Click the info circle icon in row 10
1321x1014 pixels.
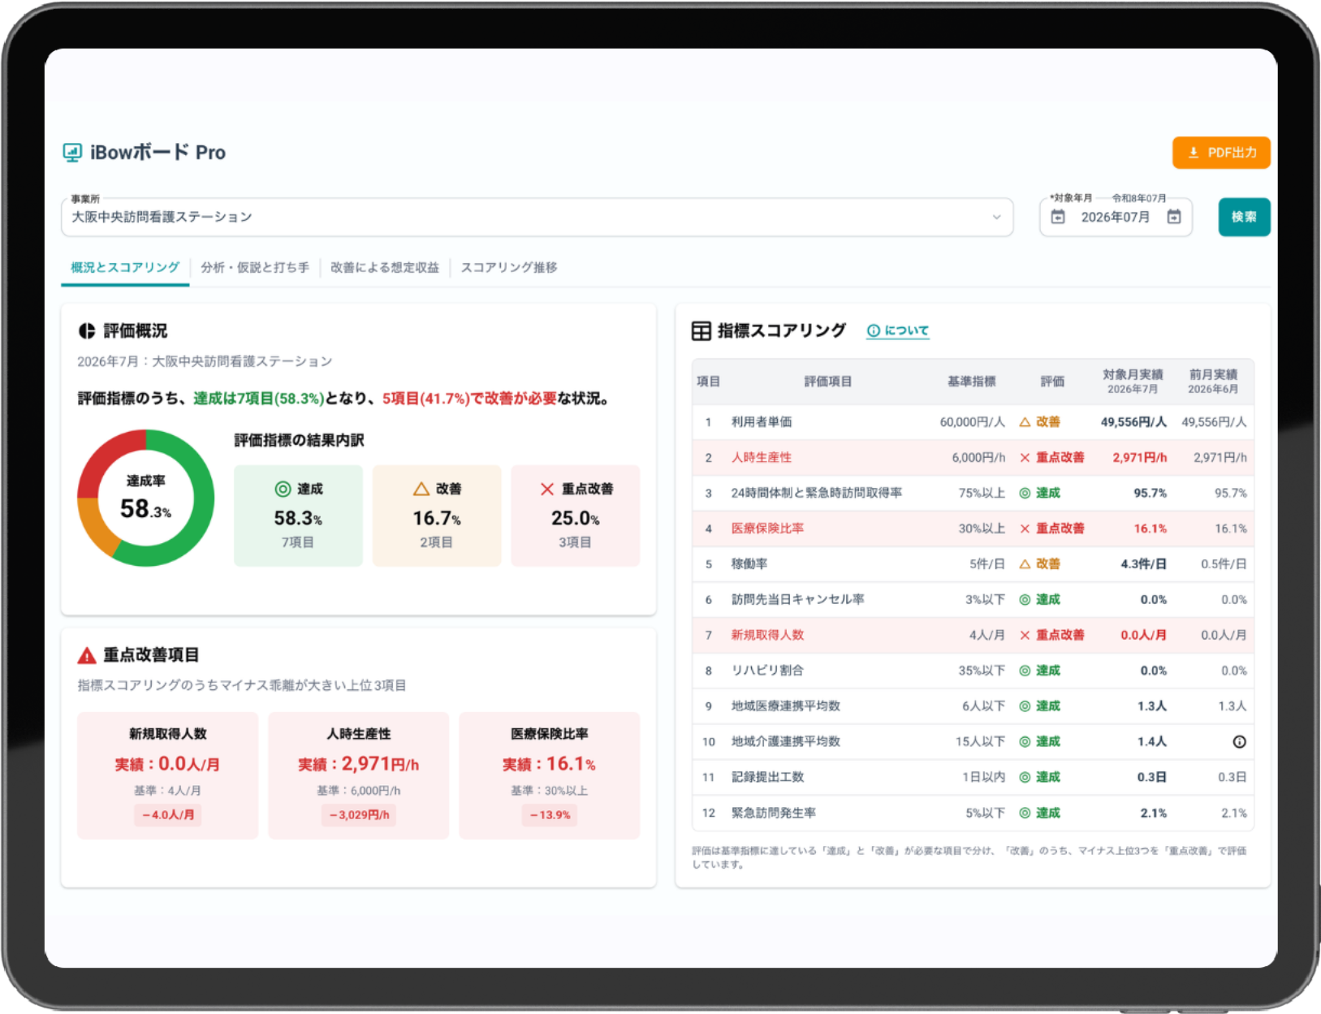point(1239,741)
